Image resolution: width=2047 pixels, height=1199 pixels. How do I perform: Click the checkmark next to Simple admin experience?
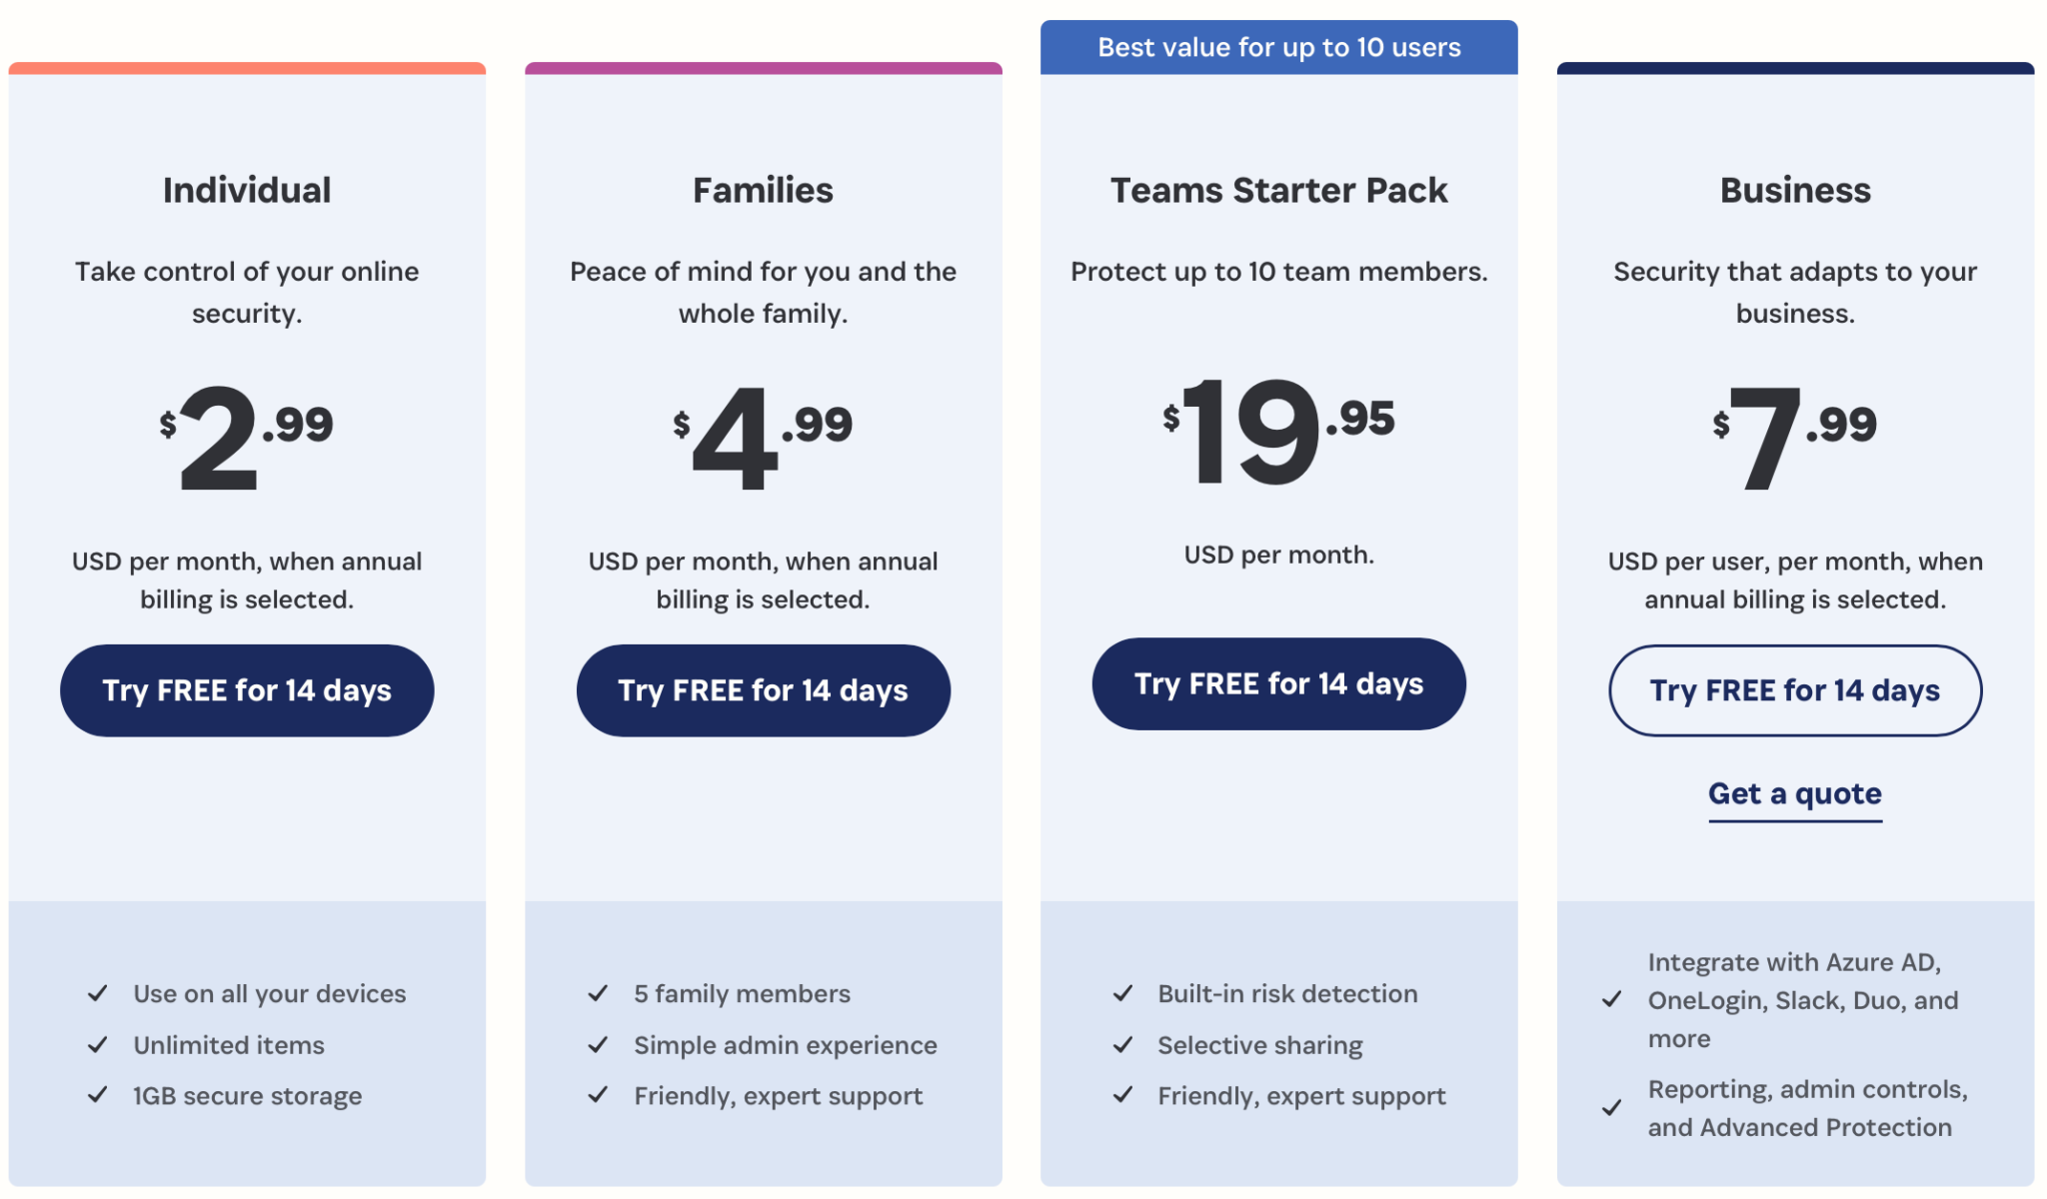tap(598, 1045)
